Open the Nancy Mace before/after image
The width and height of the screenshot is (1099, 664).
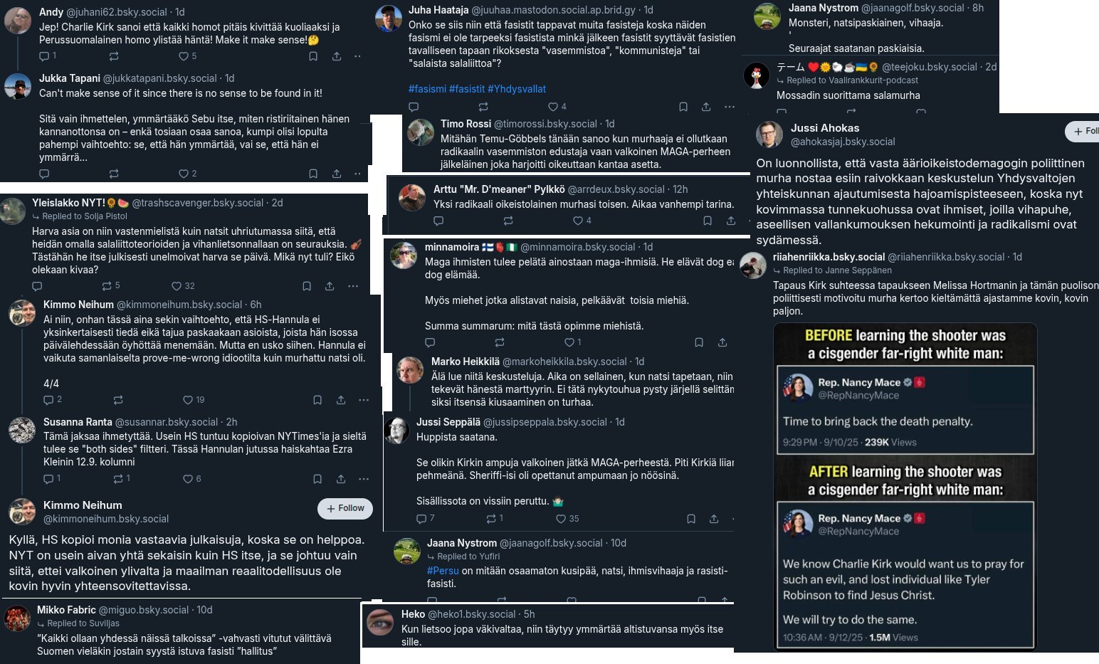coord(905,487)
